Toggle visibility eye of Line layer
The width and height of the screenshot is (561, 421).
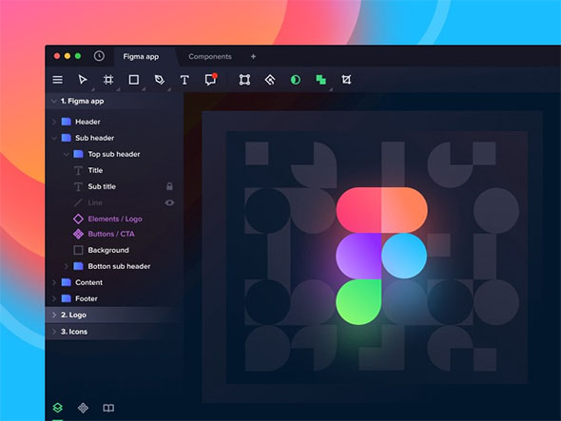(169, 202)
